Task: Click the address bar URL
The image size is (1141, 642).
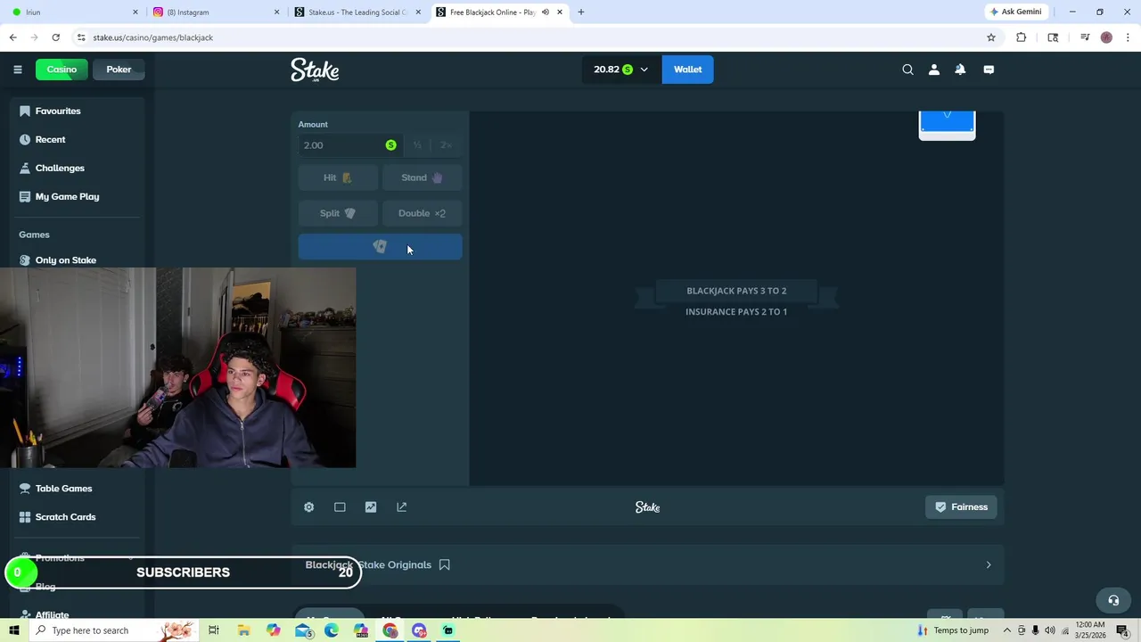Action: [x=152, y=37]
